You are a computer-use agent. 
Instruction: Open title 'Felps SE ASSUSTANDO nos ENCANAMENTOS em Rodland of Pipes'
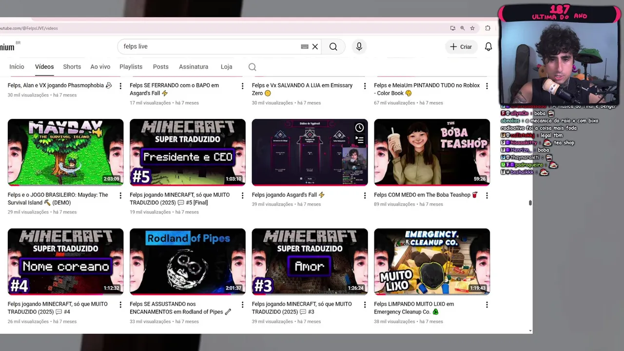click(x=180, y=308)
